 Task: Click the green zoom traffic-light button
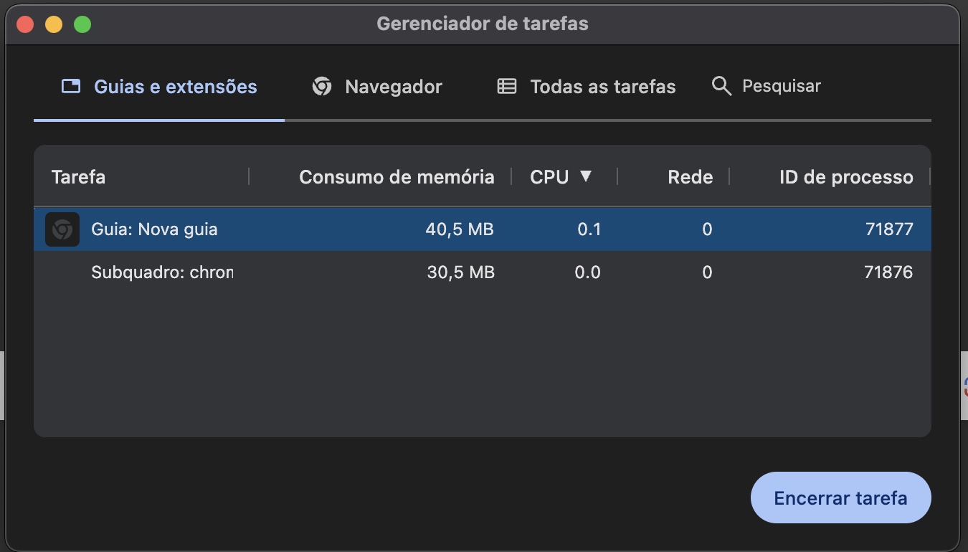82,24
